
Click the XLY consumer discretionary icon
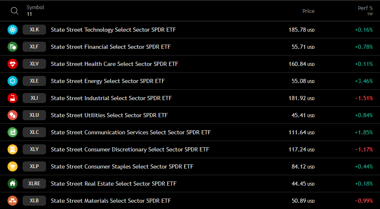pos(13,150)
